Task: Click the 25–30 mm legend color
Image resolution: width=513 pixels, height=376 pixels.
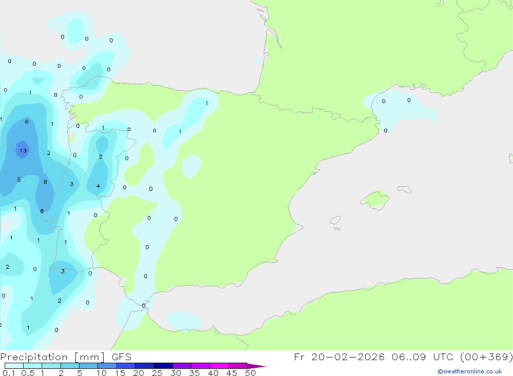Action: [x=163, y=366]
